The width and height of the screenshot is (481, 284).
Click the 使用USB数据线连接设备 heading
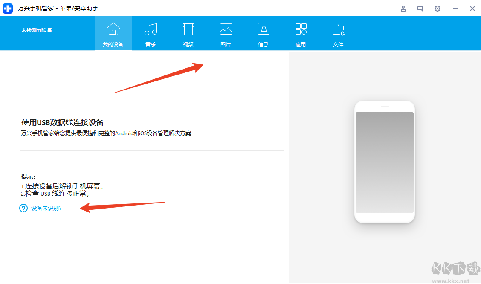click(x=63, y=123)
